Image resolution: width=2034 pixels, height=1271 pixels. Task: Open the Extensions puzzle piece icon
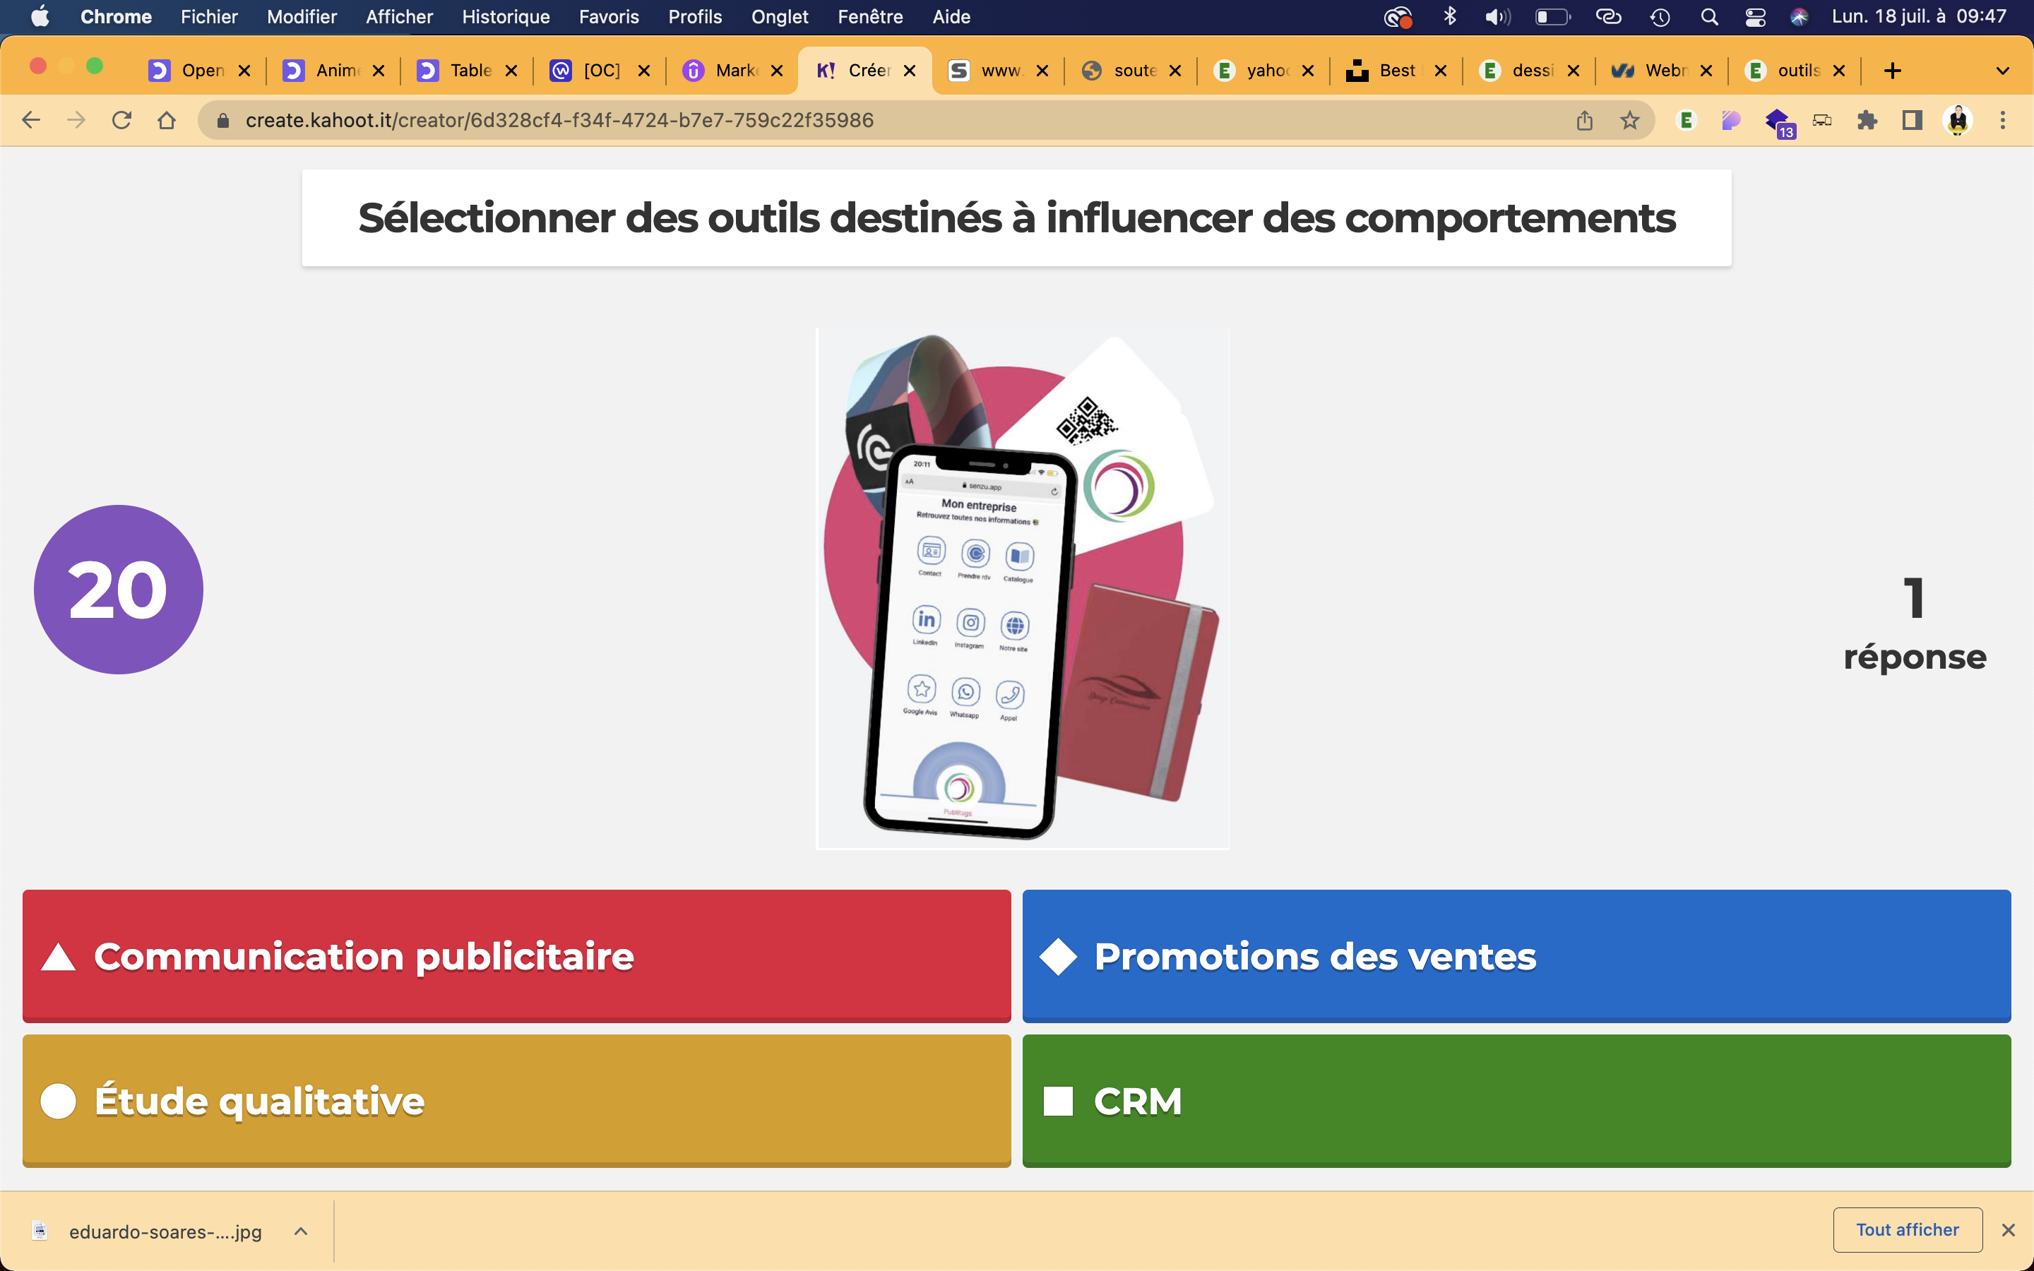click(x=1867, y=121)
